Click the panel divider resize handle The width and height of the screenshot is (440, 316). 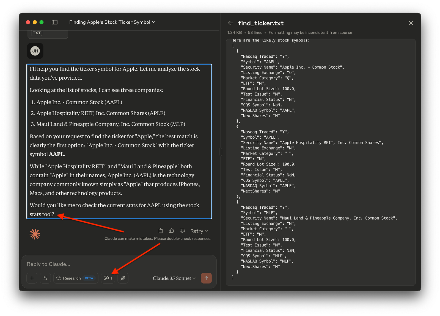click(221, 152)
